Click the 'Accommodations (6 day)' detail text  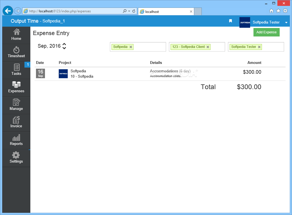pyautogui.click(x=170, y=71)
